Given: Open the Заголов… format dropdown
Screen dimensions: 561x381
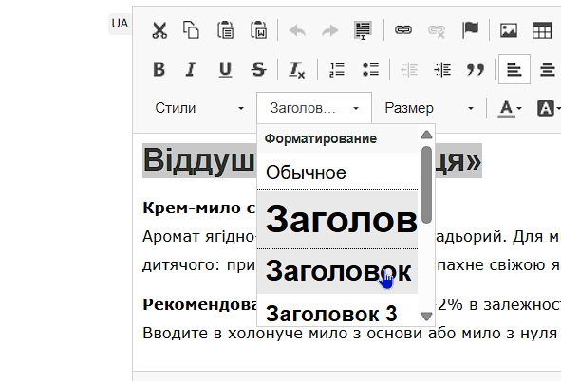Looking at the screenshot, I should pos(314,108).
